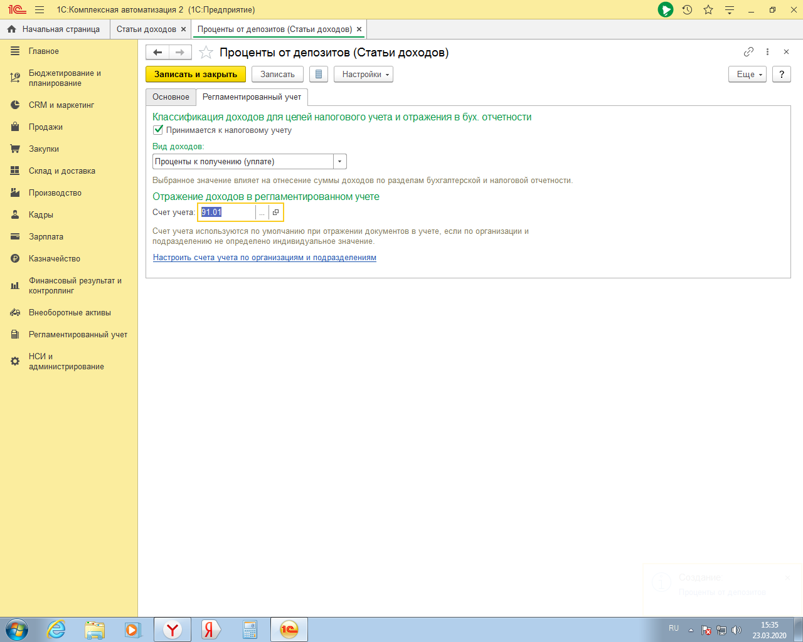Click the Вид доходов value field
The height and width of the screenshot is (642, 803).
coord(243,162)
